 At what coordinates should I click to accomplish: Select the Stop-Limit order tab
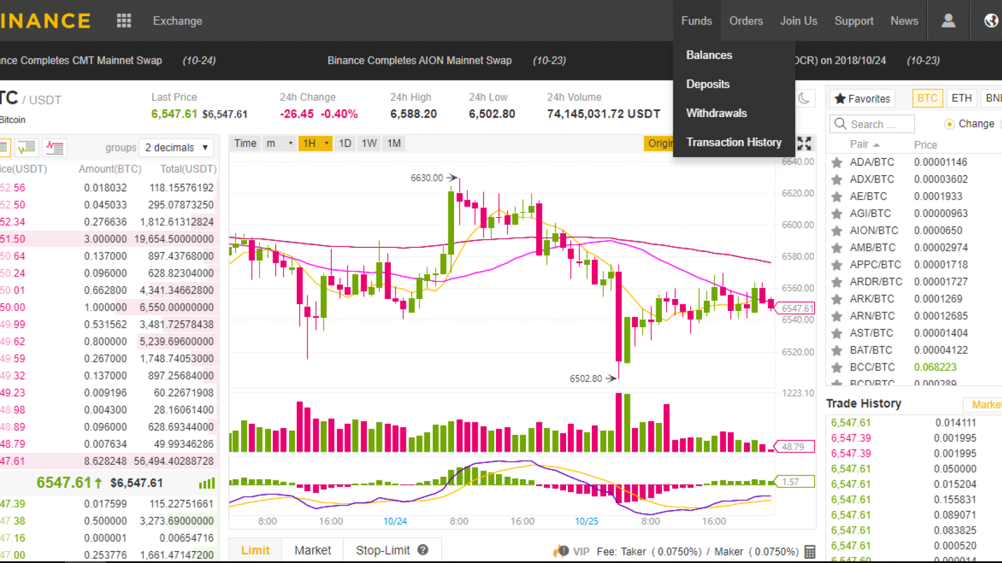(x=383, y=550)
